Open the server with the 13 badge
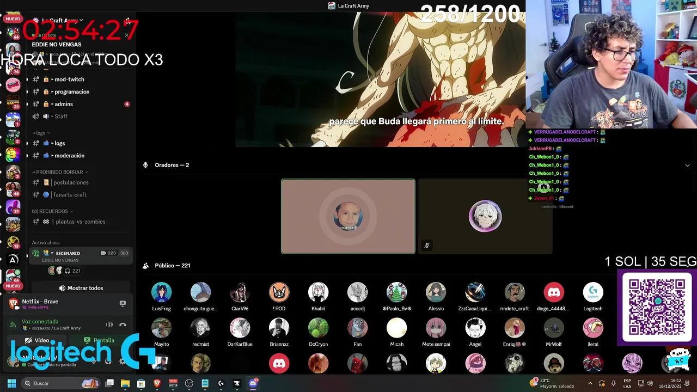The image size is (697, 392). (x=13, y=242)
